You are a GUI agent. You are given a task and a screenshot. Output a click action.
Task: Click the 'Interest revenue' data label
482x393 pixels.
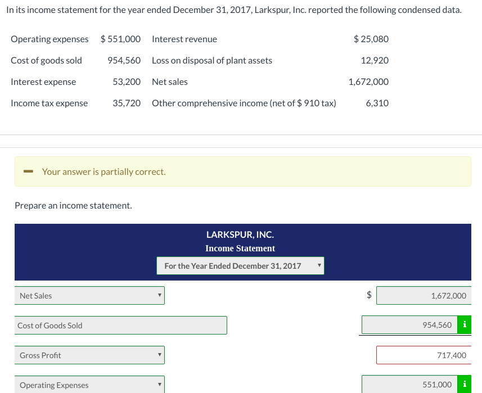(x=184, y=39)
